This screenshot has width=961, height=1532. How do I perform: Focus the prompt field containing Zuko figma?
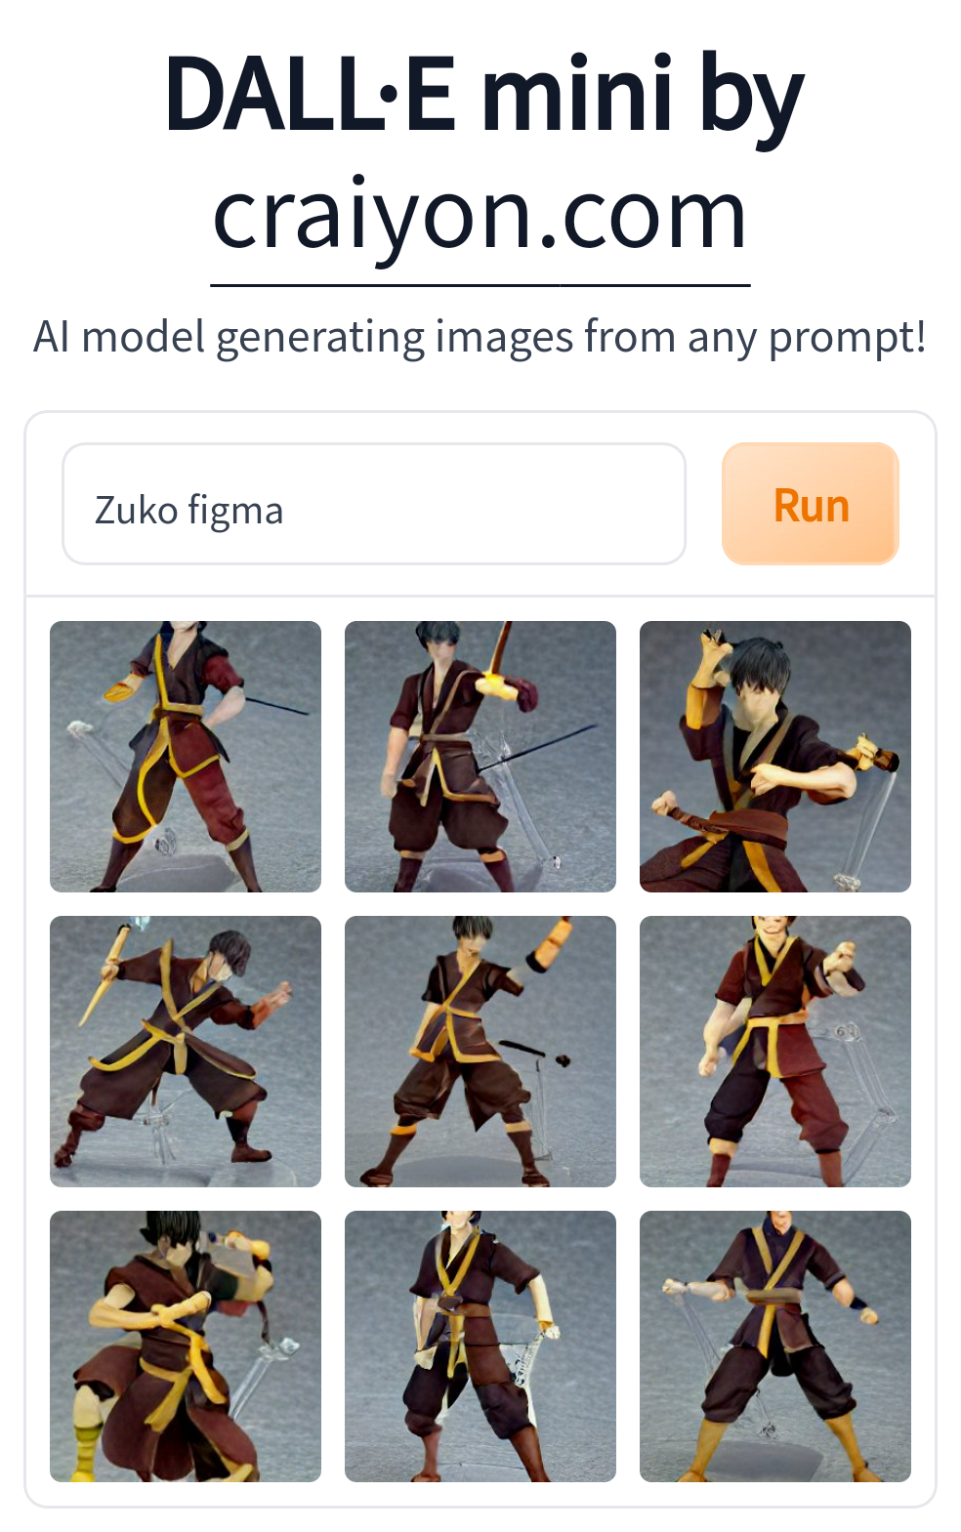tap(374, 504)
